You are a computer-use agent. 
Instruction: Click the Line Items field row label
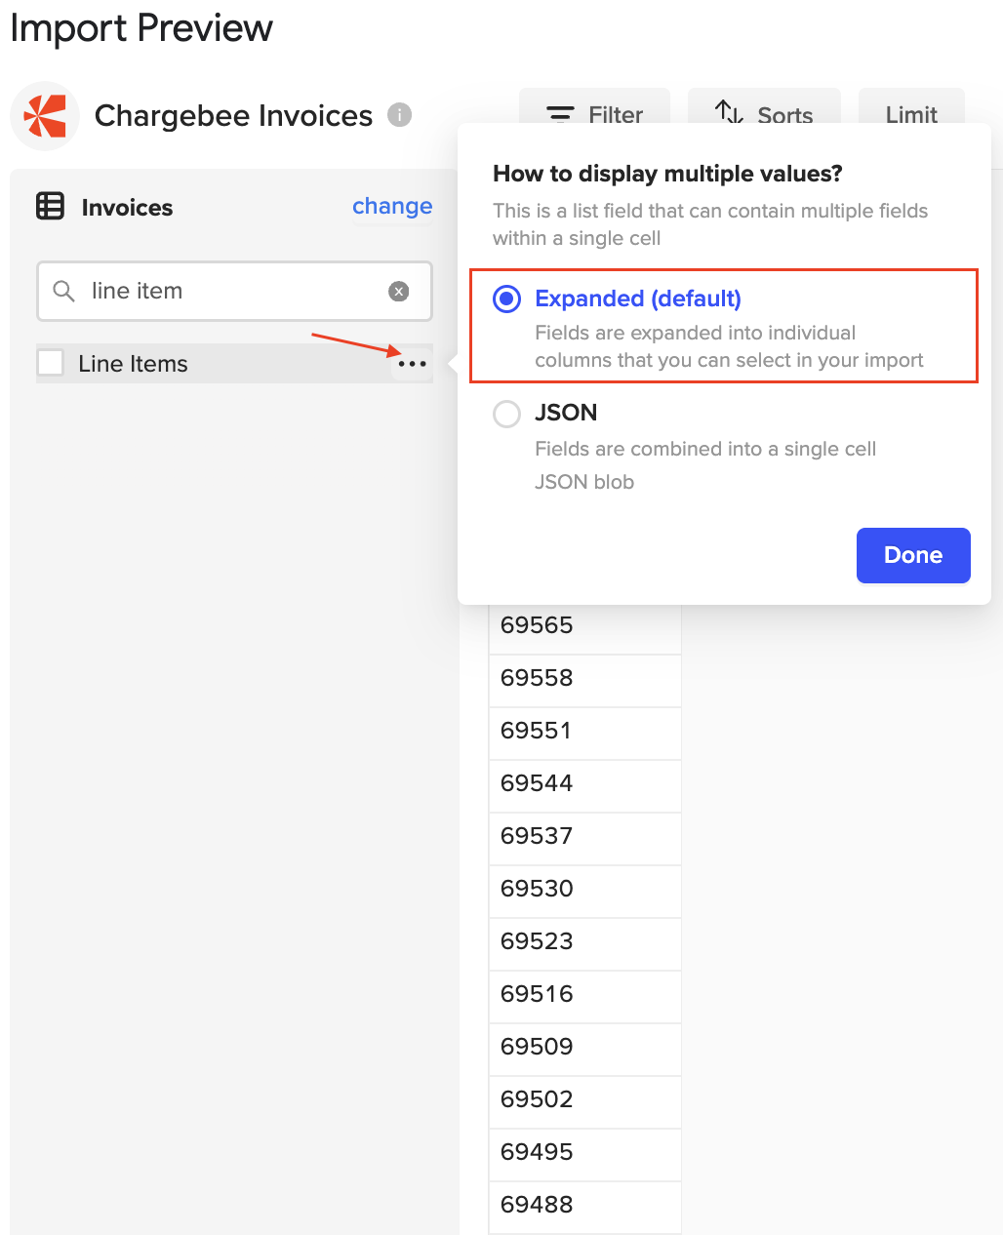[x=134, y=364]
